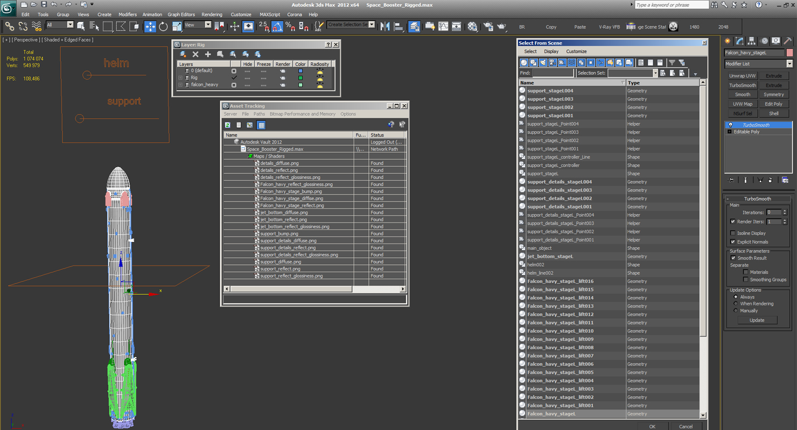
Task: Click the Update button in TurboSmooth
Action: pyautogui.click(x=757, y=320)
